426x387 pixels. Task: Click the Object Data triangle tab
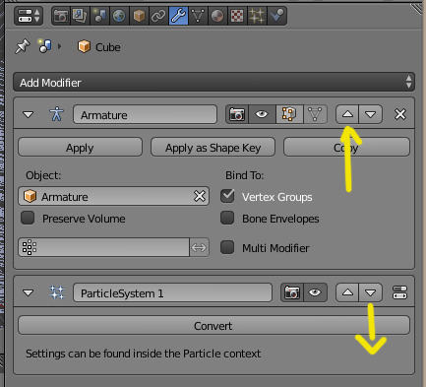198,16
